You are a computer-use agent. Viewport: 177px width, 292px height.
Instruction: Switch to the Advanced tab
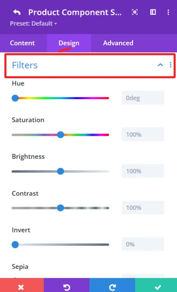click(x=118, y=43)
